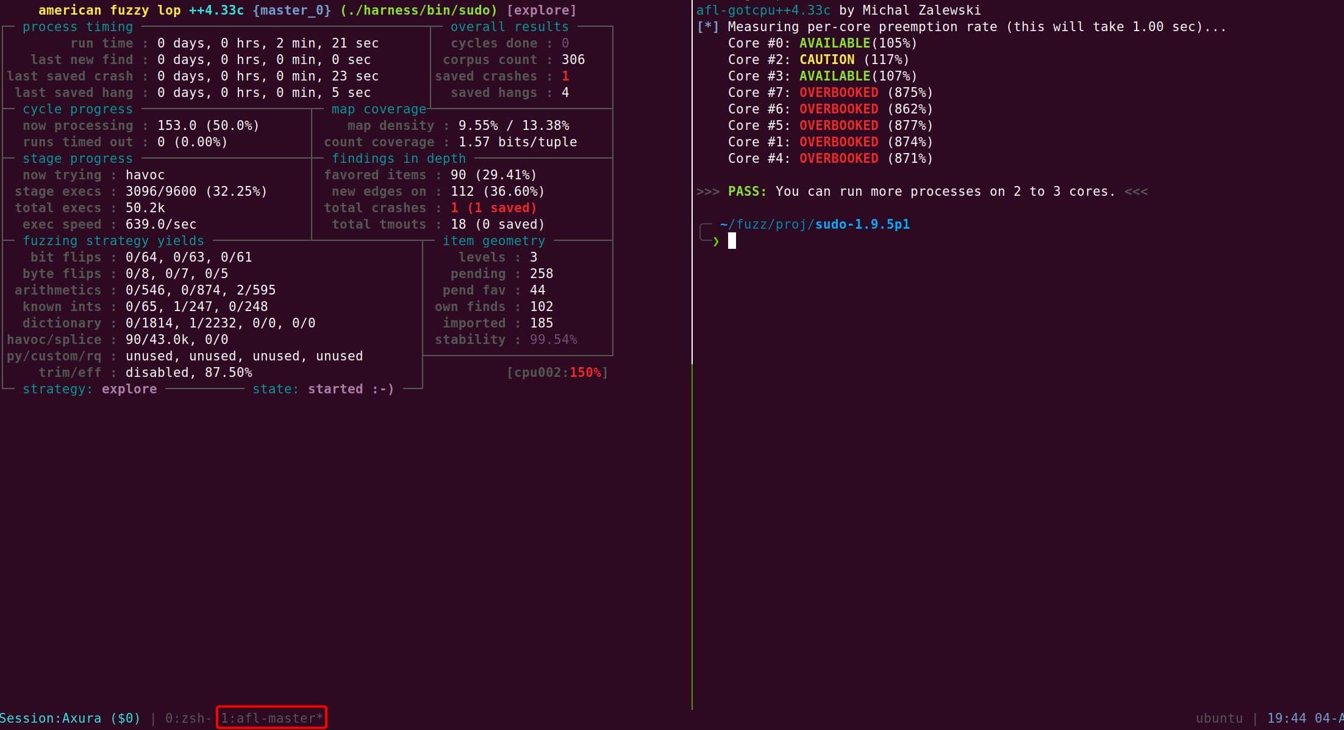
Task: Click the Core #0 AVAILABLE(105%) line
Action: coord(823,43)
